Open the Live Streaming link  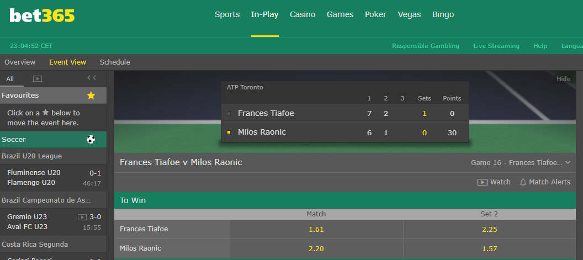[x=496, y=46]
